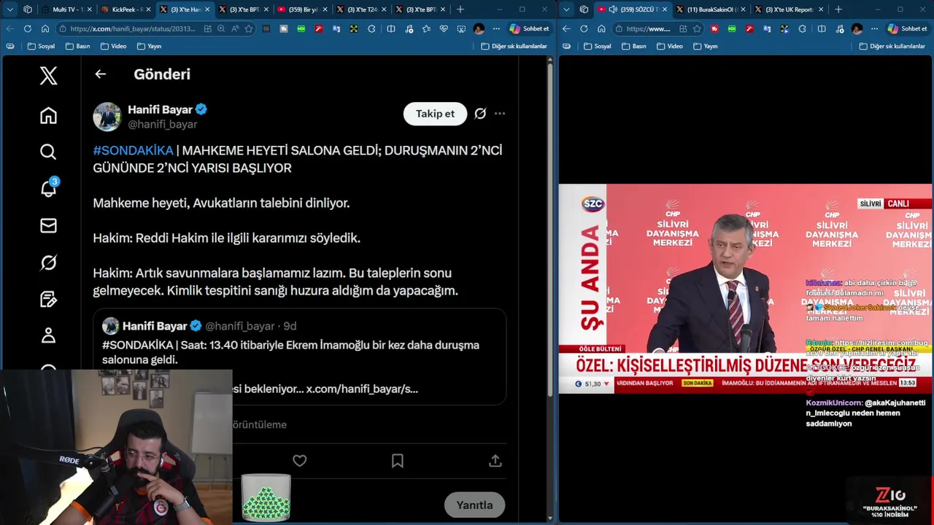Favorite this page star in right browser
The width and height of the screenshot is (934, 525).
click(x=697, y=28)
